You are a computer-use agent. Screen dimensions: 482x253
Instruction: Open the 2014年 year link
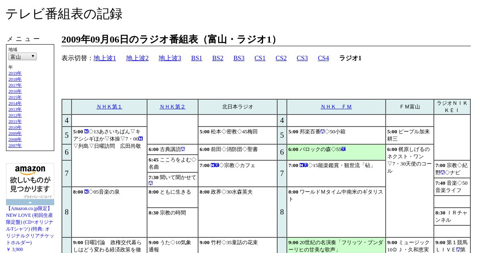[x=15, y=103]
